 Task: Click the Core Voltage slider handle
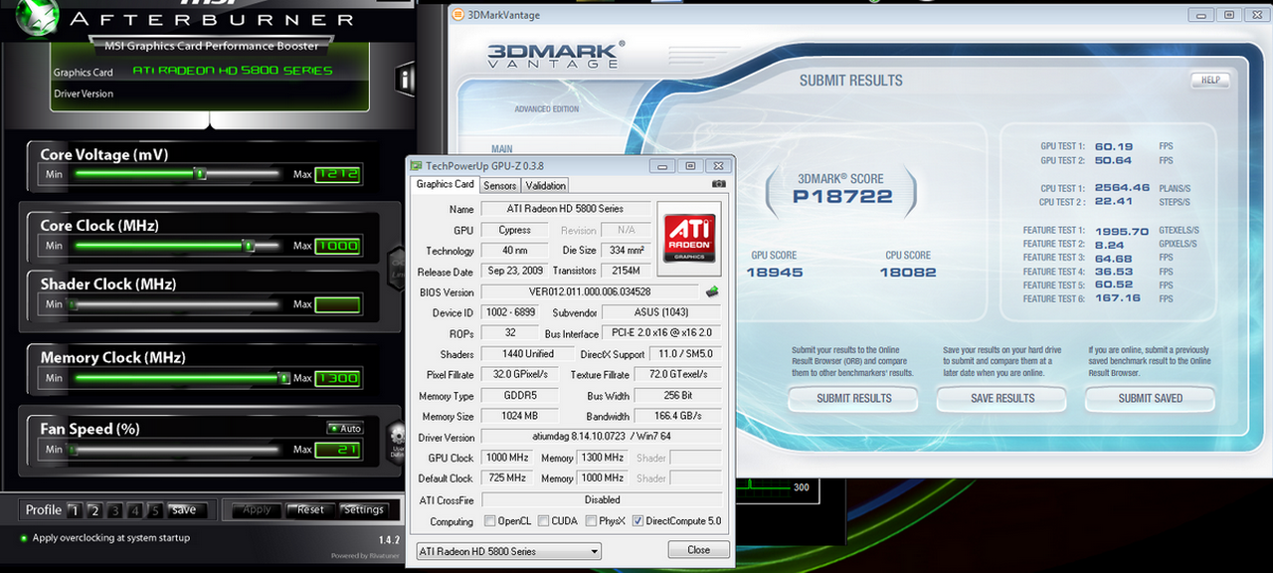[200, 174]
